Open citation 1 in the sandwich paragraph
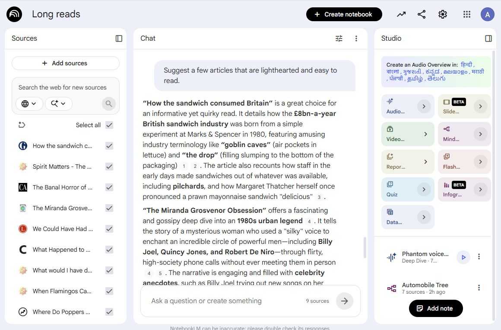The width and height of the screenshot is (501, 330). click(x=184, y=166)
